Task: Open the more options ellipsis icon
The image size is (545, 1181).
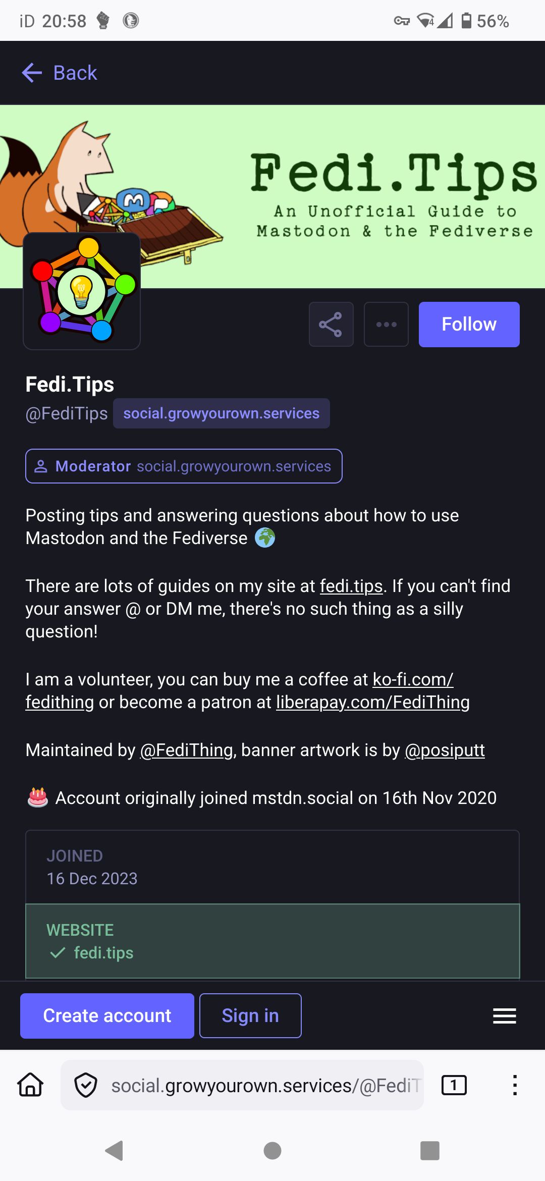Action: coord(386,324)
